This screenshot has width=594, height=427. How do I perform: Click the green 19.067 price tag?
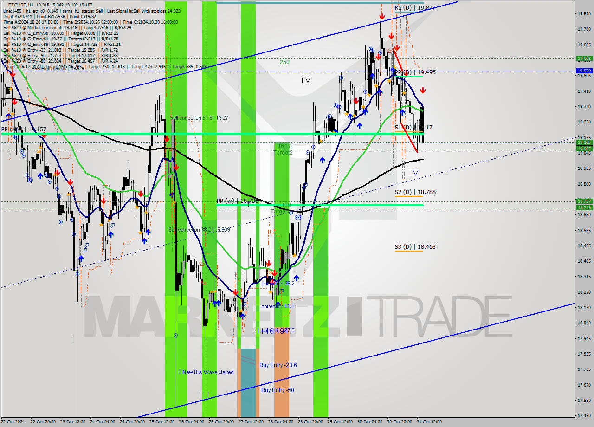click(x=584, y=149)
